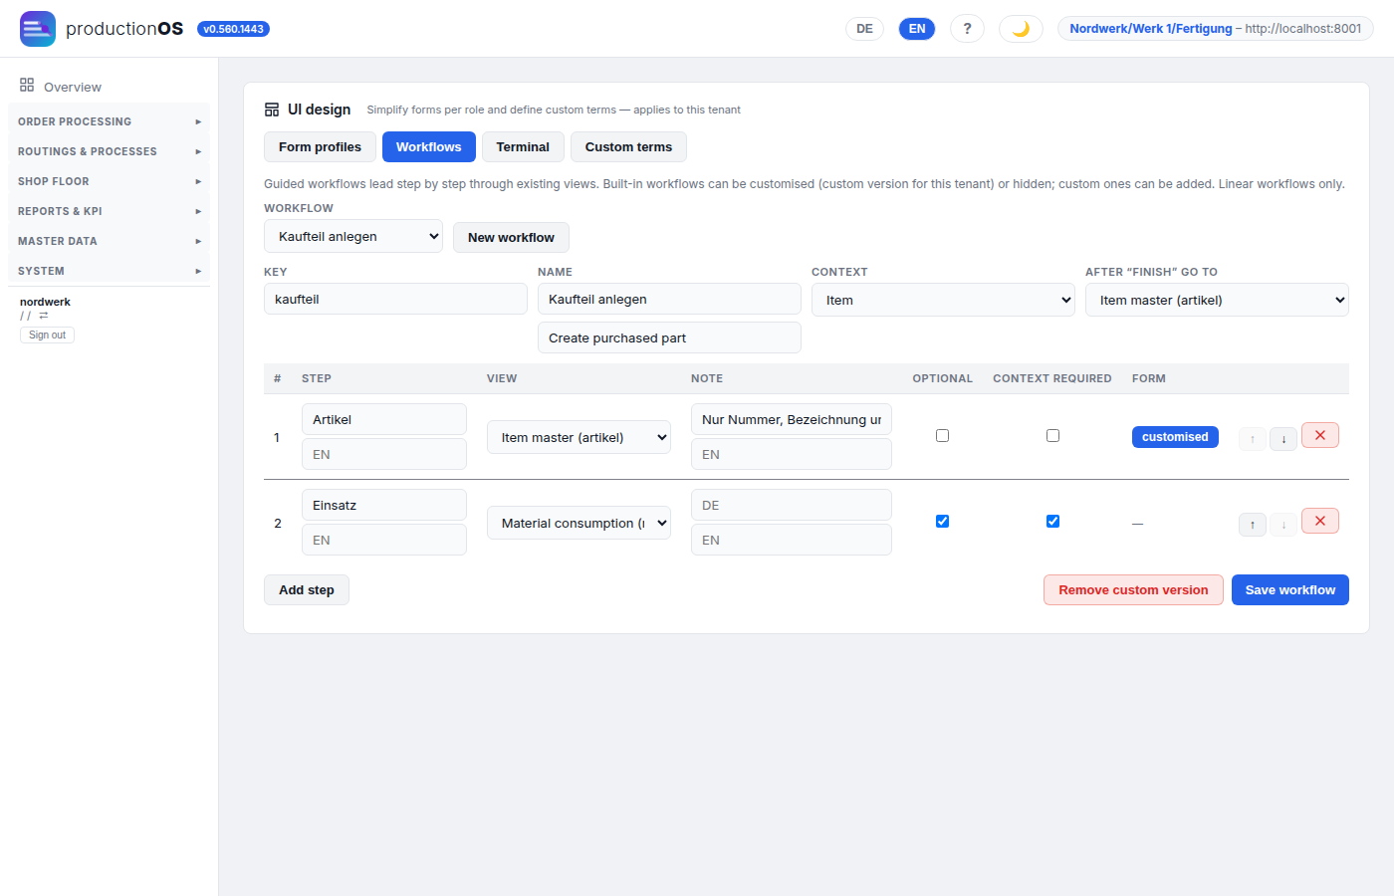Open the Context dropdown showing Item
Viewport: 1394px width, 896px height.
[x=943, y=300]
